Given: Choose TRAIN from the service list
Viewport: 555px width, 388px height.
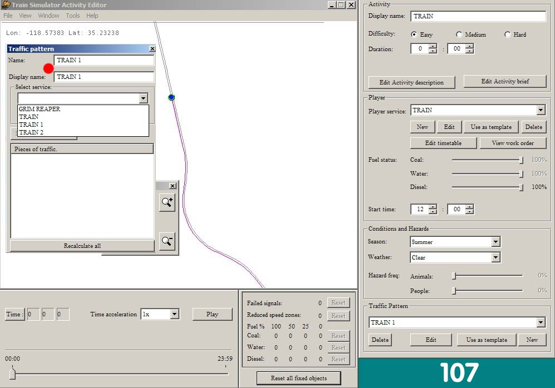Looking at the screenshot, I should pos(83,117).
